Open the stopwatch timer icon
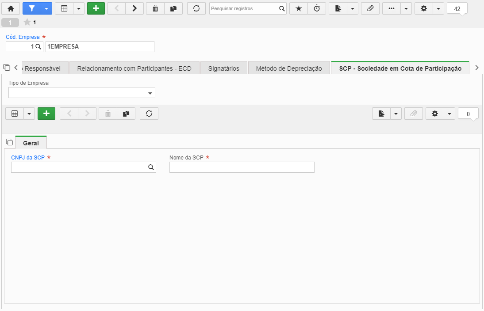Viewport: 484px width, 311px height. tap(317, 9)
